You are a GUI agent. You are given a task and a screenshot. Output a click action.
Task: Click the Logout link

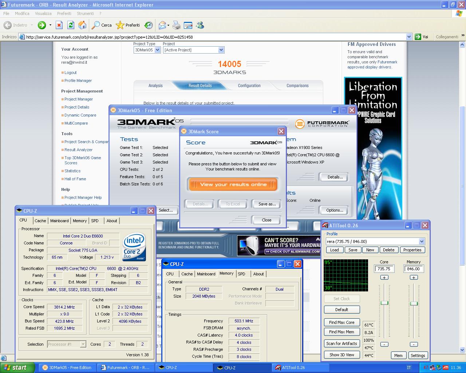71,72
